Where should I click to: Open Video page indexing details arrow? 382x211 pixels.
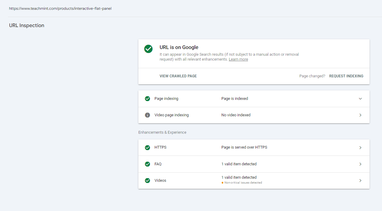360,115
